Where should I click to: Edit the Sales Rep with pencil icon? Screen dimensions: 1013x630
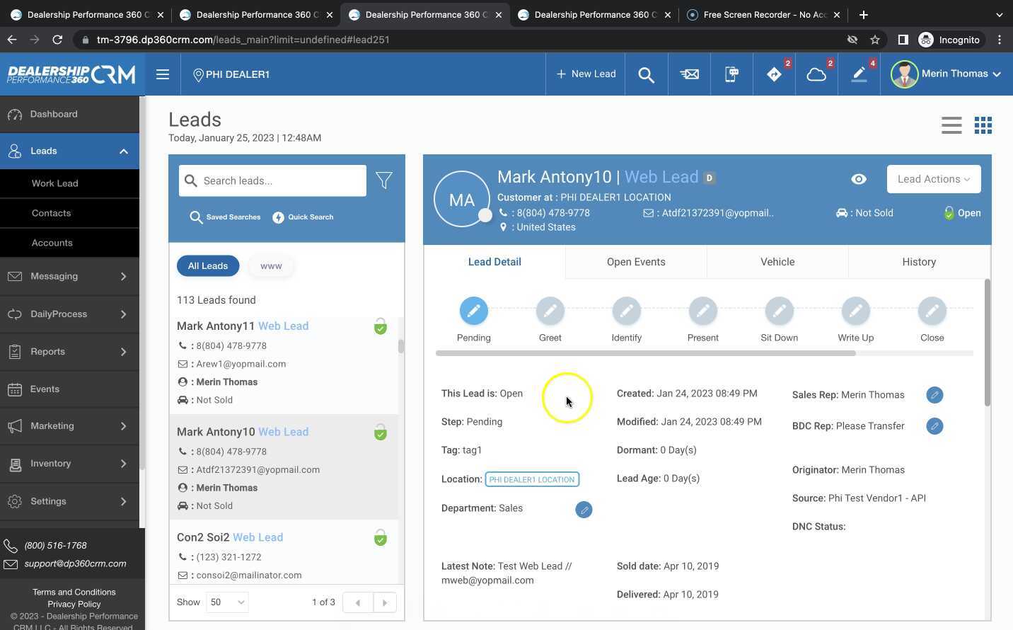pyautogui.click(x=934, y=395)
